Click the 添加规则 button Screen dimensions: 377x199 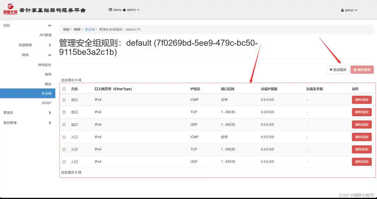[338, 69]
